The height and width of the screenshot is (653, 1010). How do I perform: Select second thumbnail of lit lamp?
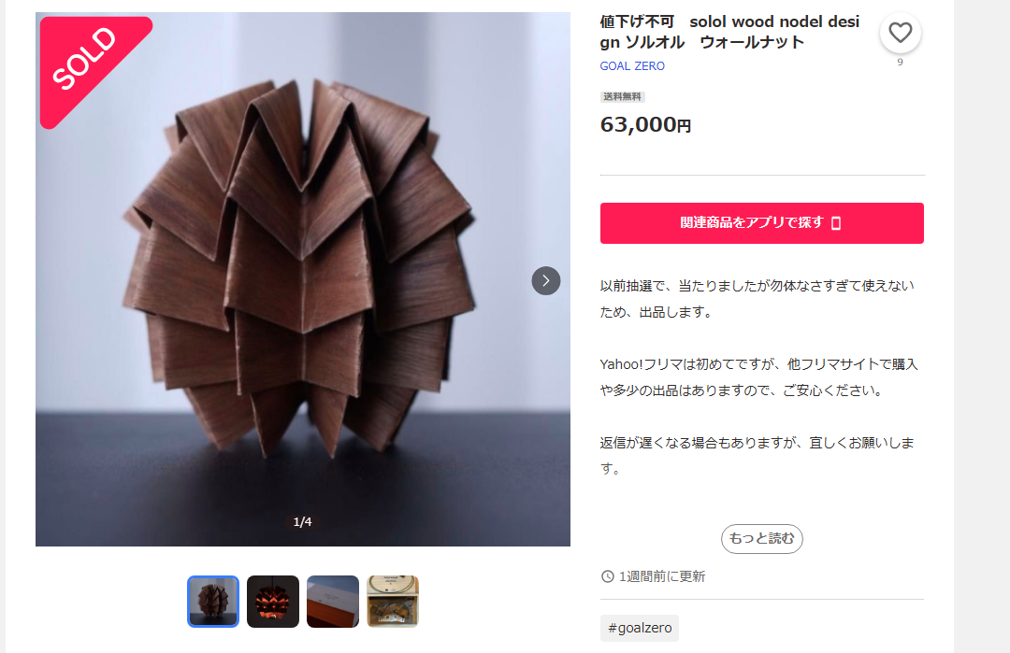click(273, 602)
